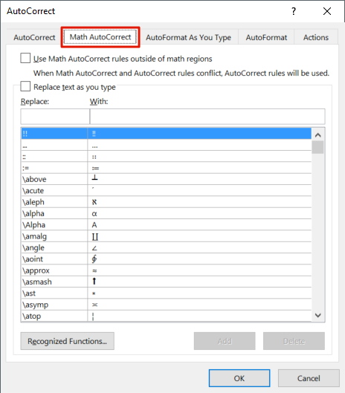Click the Add button

[x=225, y=341]
